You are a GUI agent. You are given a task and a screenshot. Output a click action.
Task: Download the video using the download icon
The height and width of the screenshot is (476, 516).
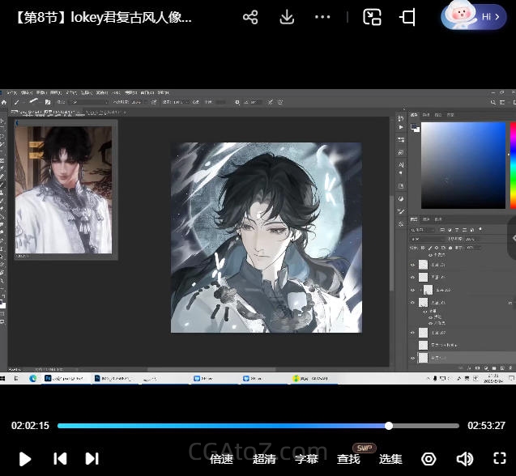click(x=287, y=17)
